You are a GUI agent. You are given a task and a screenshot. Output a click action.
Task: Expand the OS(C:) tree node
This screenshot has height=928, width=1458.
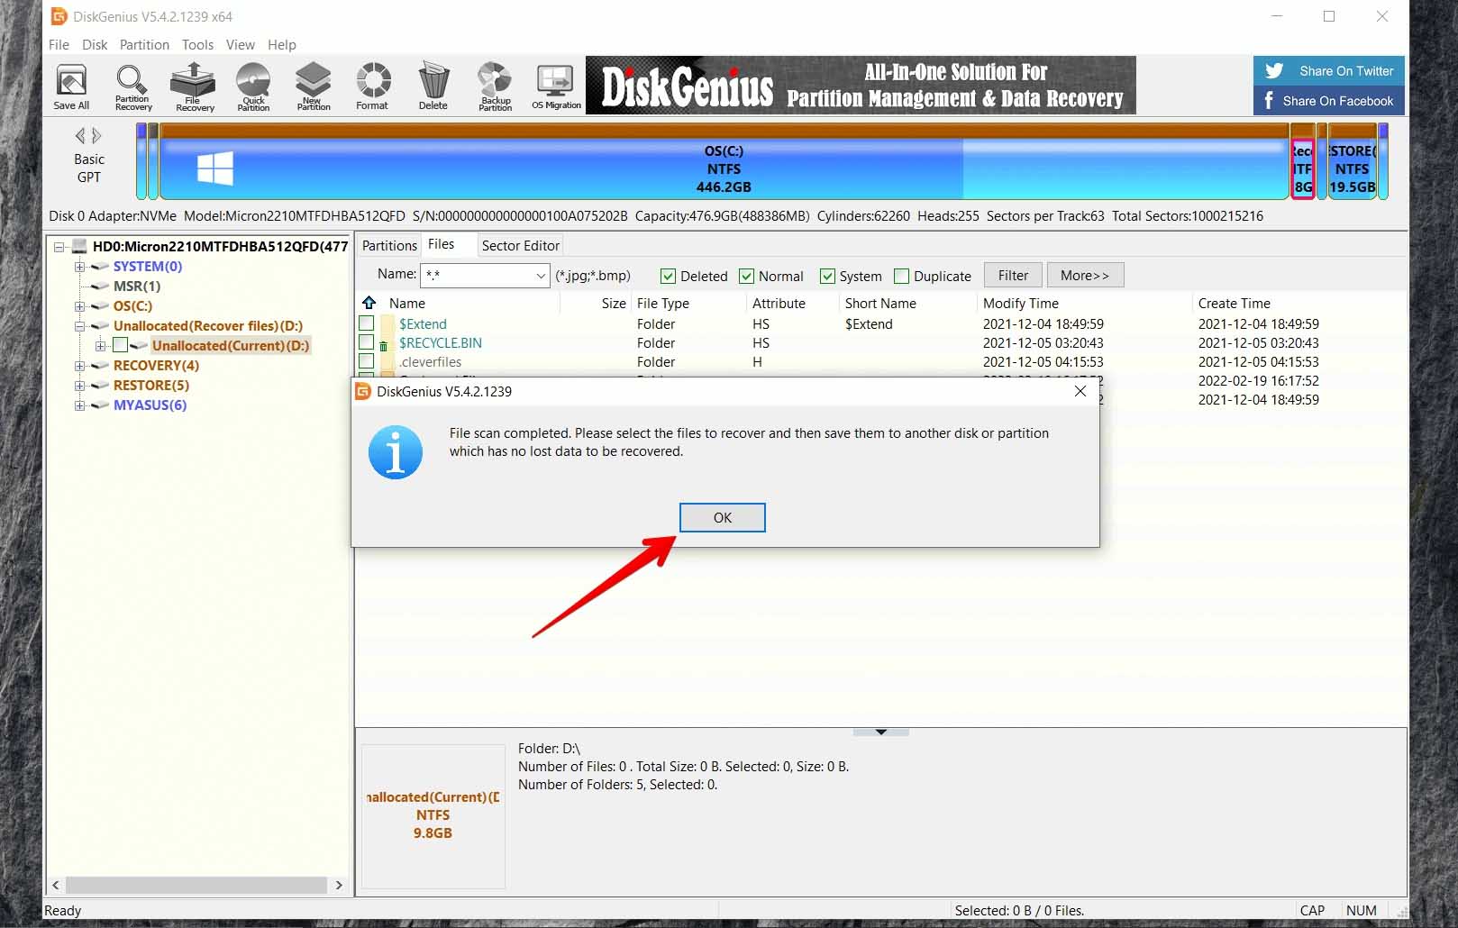[x=79, y=305]
